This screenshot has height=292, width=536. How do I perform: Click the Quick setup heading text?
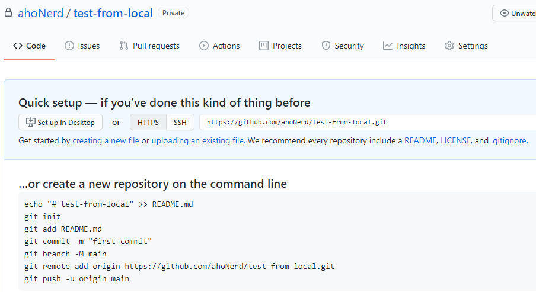pos(164,102)
